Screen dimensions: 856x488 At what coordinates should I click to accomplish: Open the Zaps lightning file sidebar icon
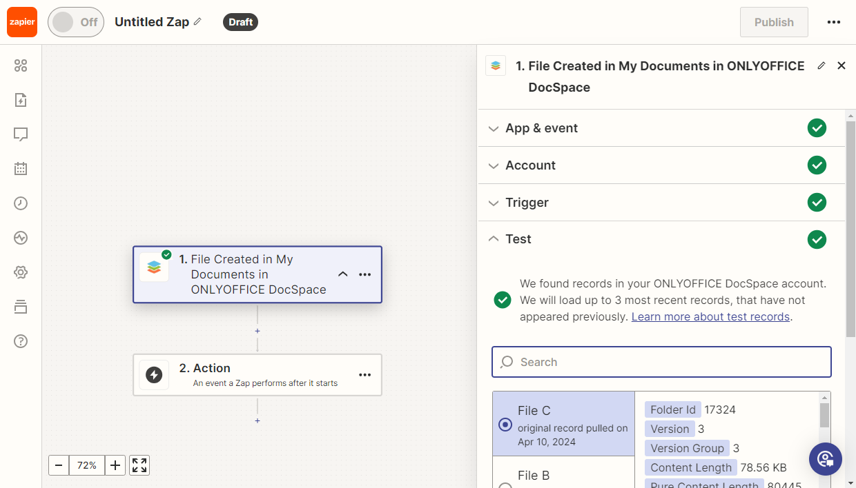(x=21, y=100)
